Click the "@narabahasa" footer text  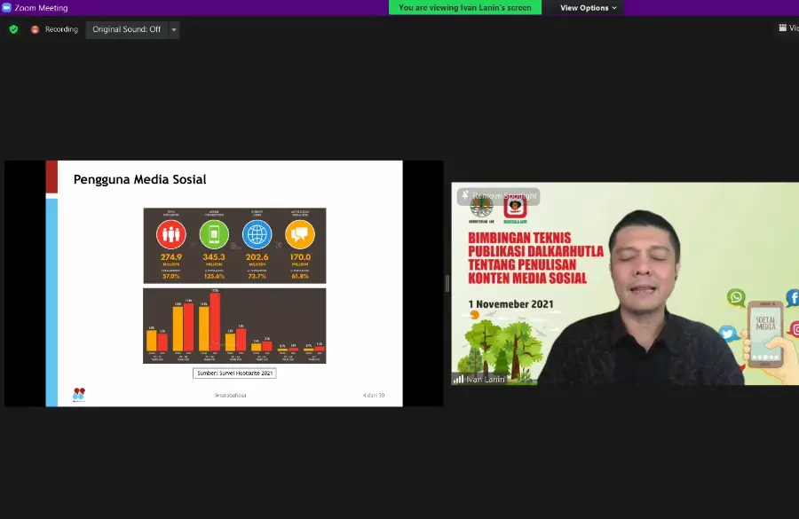230,395
